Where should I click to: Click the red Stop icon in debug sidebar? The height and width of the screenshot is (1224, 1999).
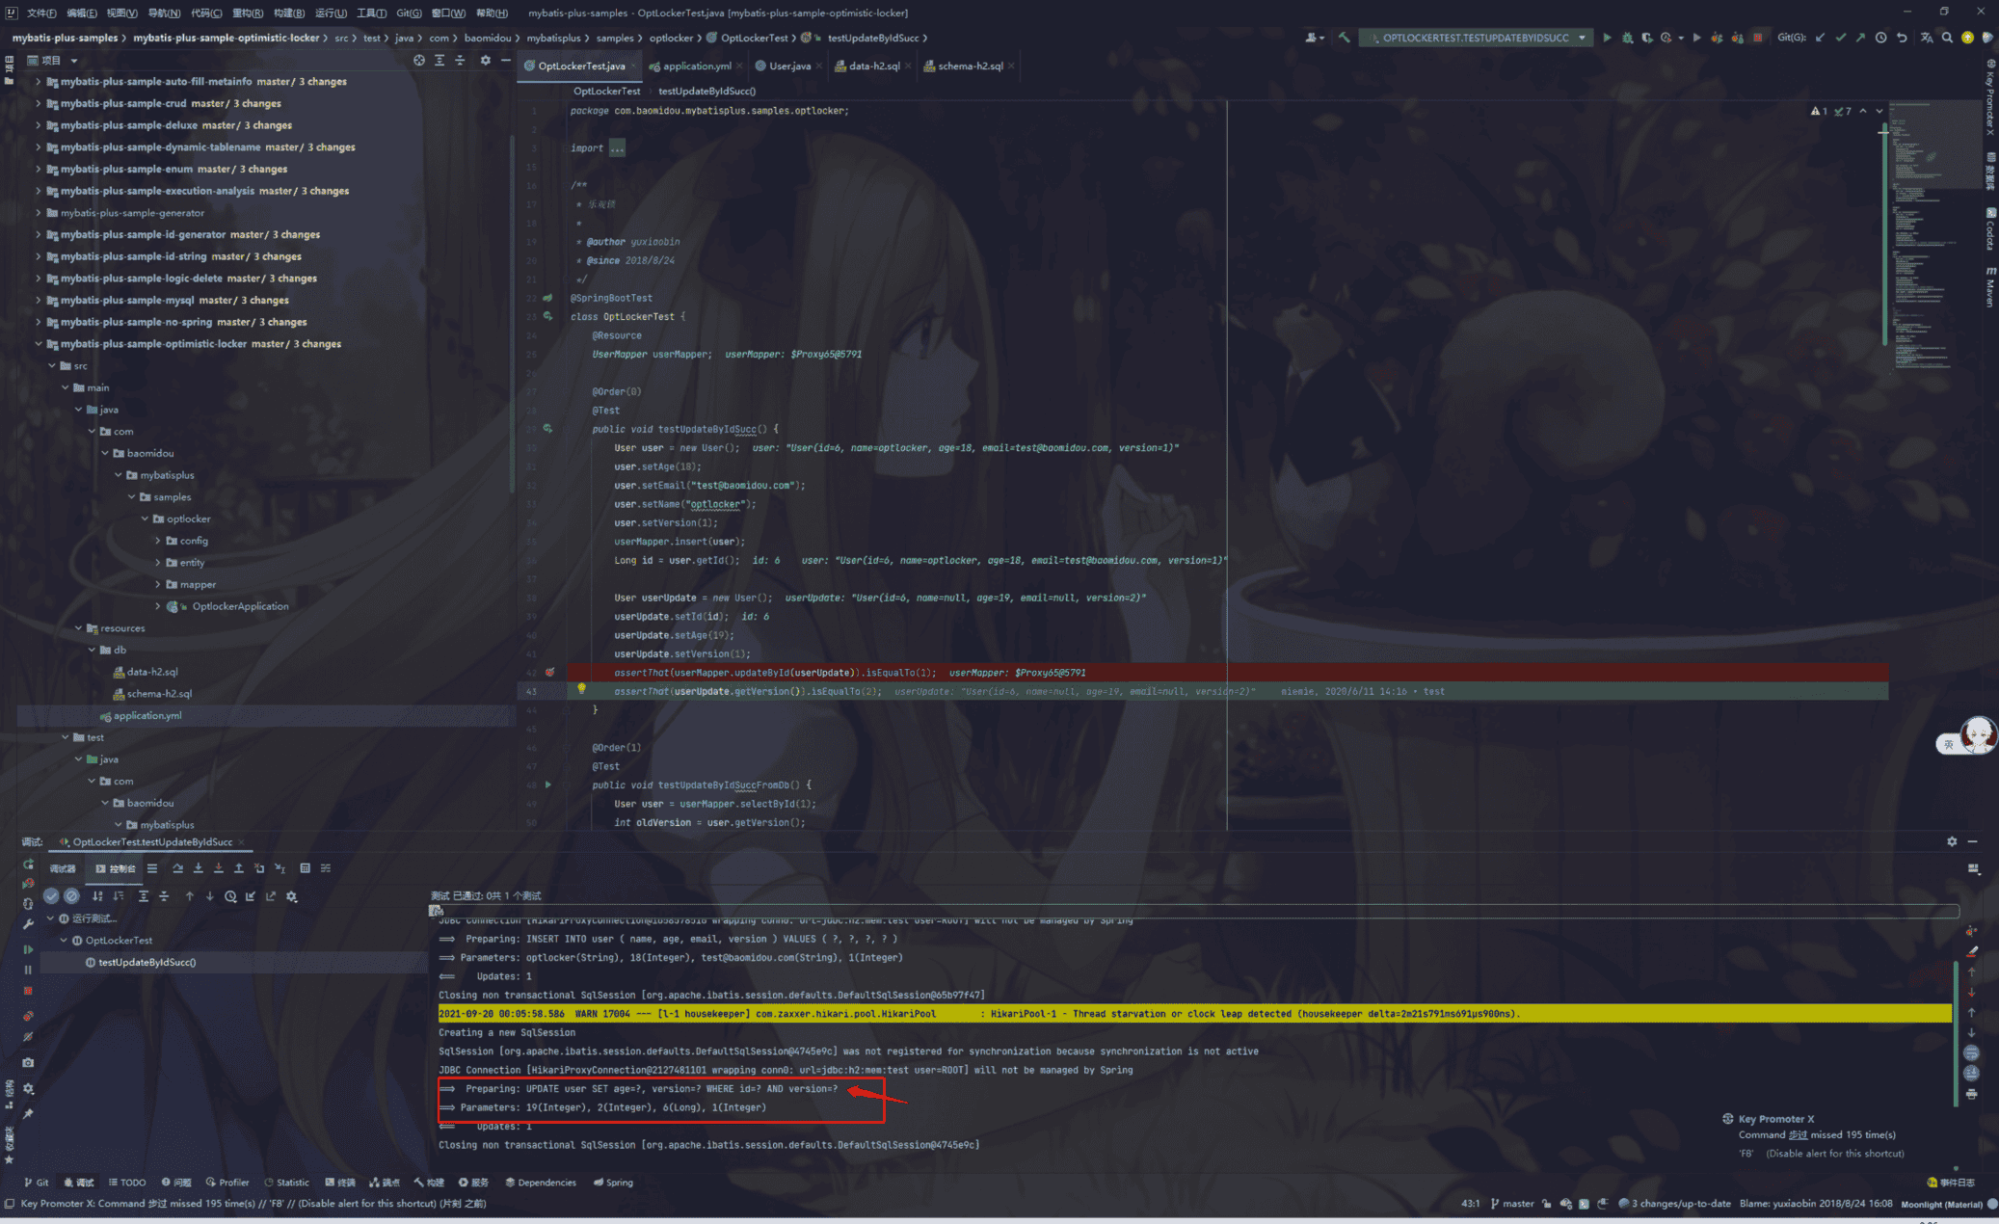28,991
